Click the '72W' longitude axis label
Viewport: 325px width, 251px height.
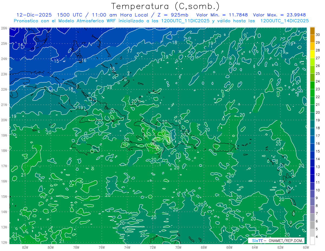coord(153,247)
